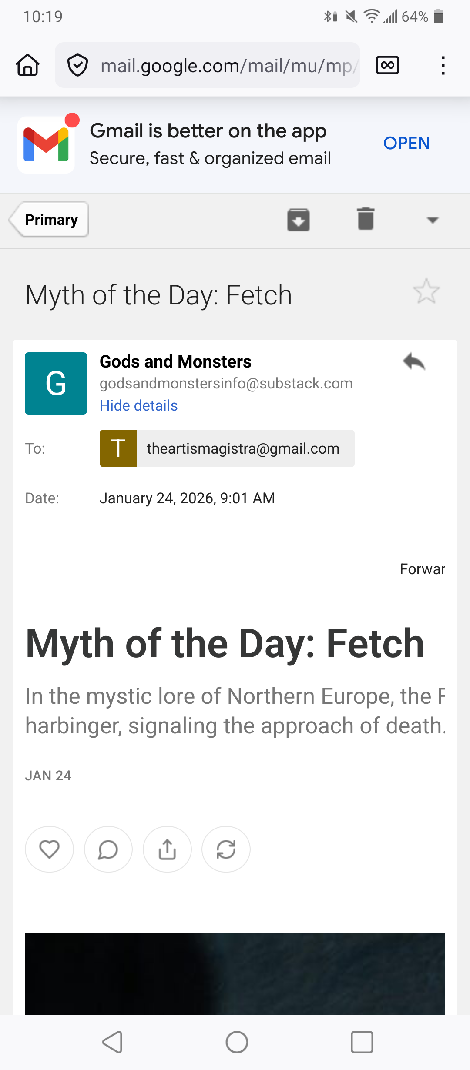
Task: Star the Myth of the Day email
Action: (x=426, y=291)
